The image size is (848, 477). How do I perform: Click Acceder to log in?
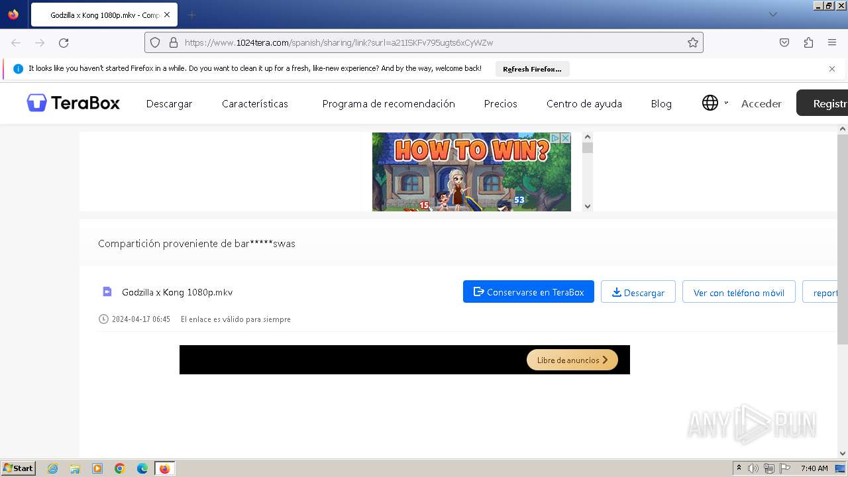click(761, 103)
